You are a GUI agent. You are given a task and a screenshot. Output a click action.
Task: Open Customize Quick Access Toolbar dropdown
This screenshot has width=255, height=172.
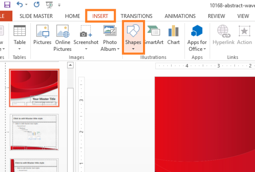tap(59, 5)
